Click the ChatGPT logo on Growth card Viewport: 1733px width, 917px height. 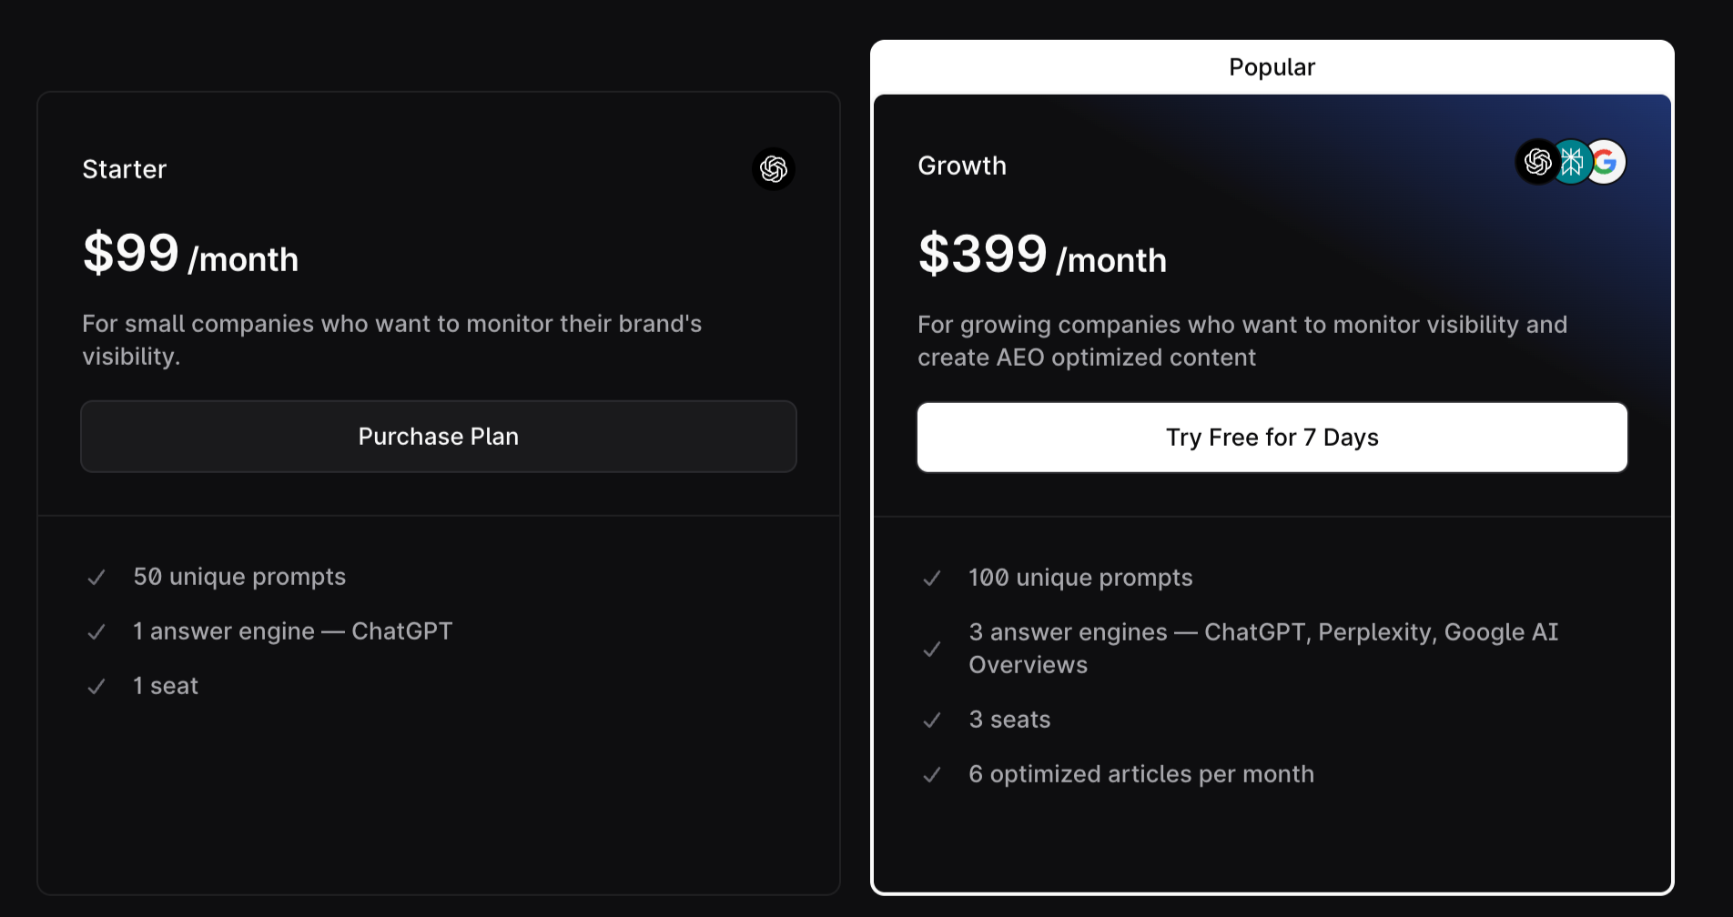click(x=1537, y=162)
